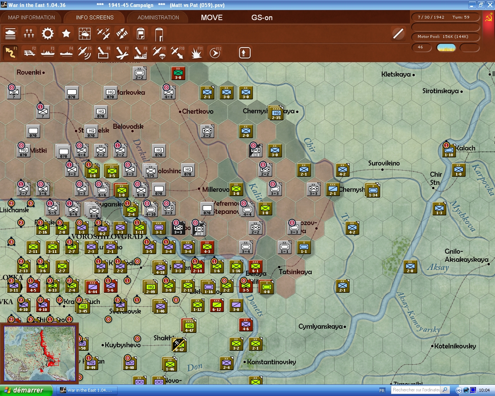Select the HQ counter labeled 0-49

pos(91,362)
